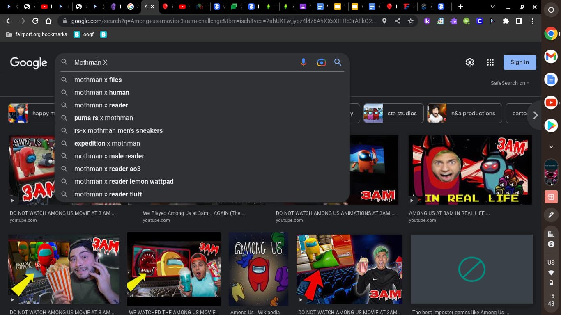Choose suggestion 'mothman x reader fluff'
Screen dimensions: 561x315
(x=202, y=194)
